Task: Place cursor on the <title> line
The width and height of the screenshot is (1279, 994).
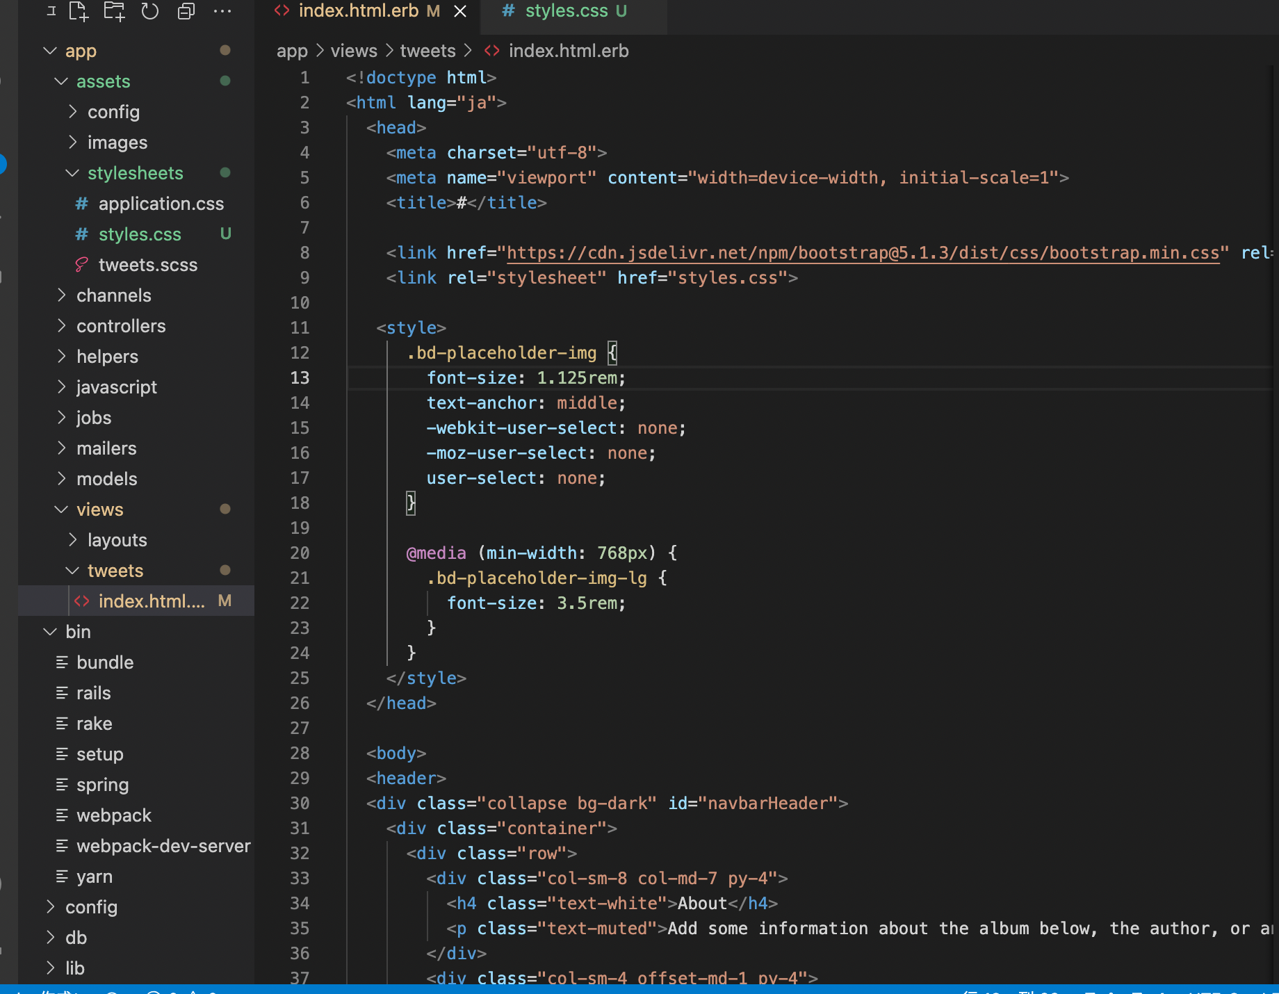Action: (466, 203)
